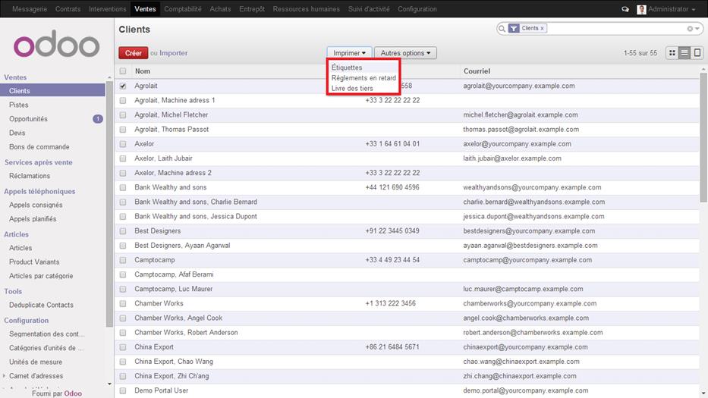Expand the Carnet d'adresses tree item
The width and height of the screenshot is (708, 398).
(5, 375)
